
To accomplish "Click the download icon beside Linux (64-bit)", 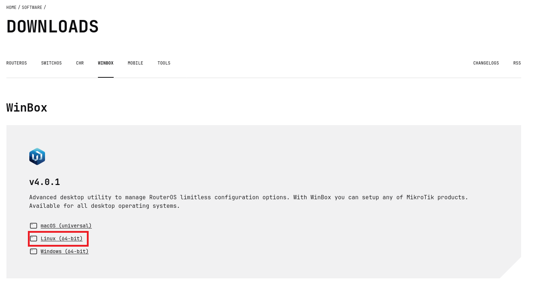I will pos(33,238).
